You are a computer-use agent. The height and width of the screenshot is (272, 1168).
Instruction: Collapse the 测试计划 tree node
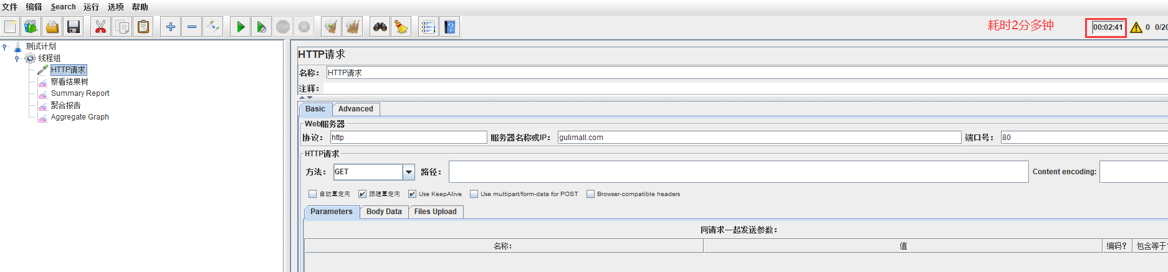coord(5,47)
